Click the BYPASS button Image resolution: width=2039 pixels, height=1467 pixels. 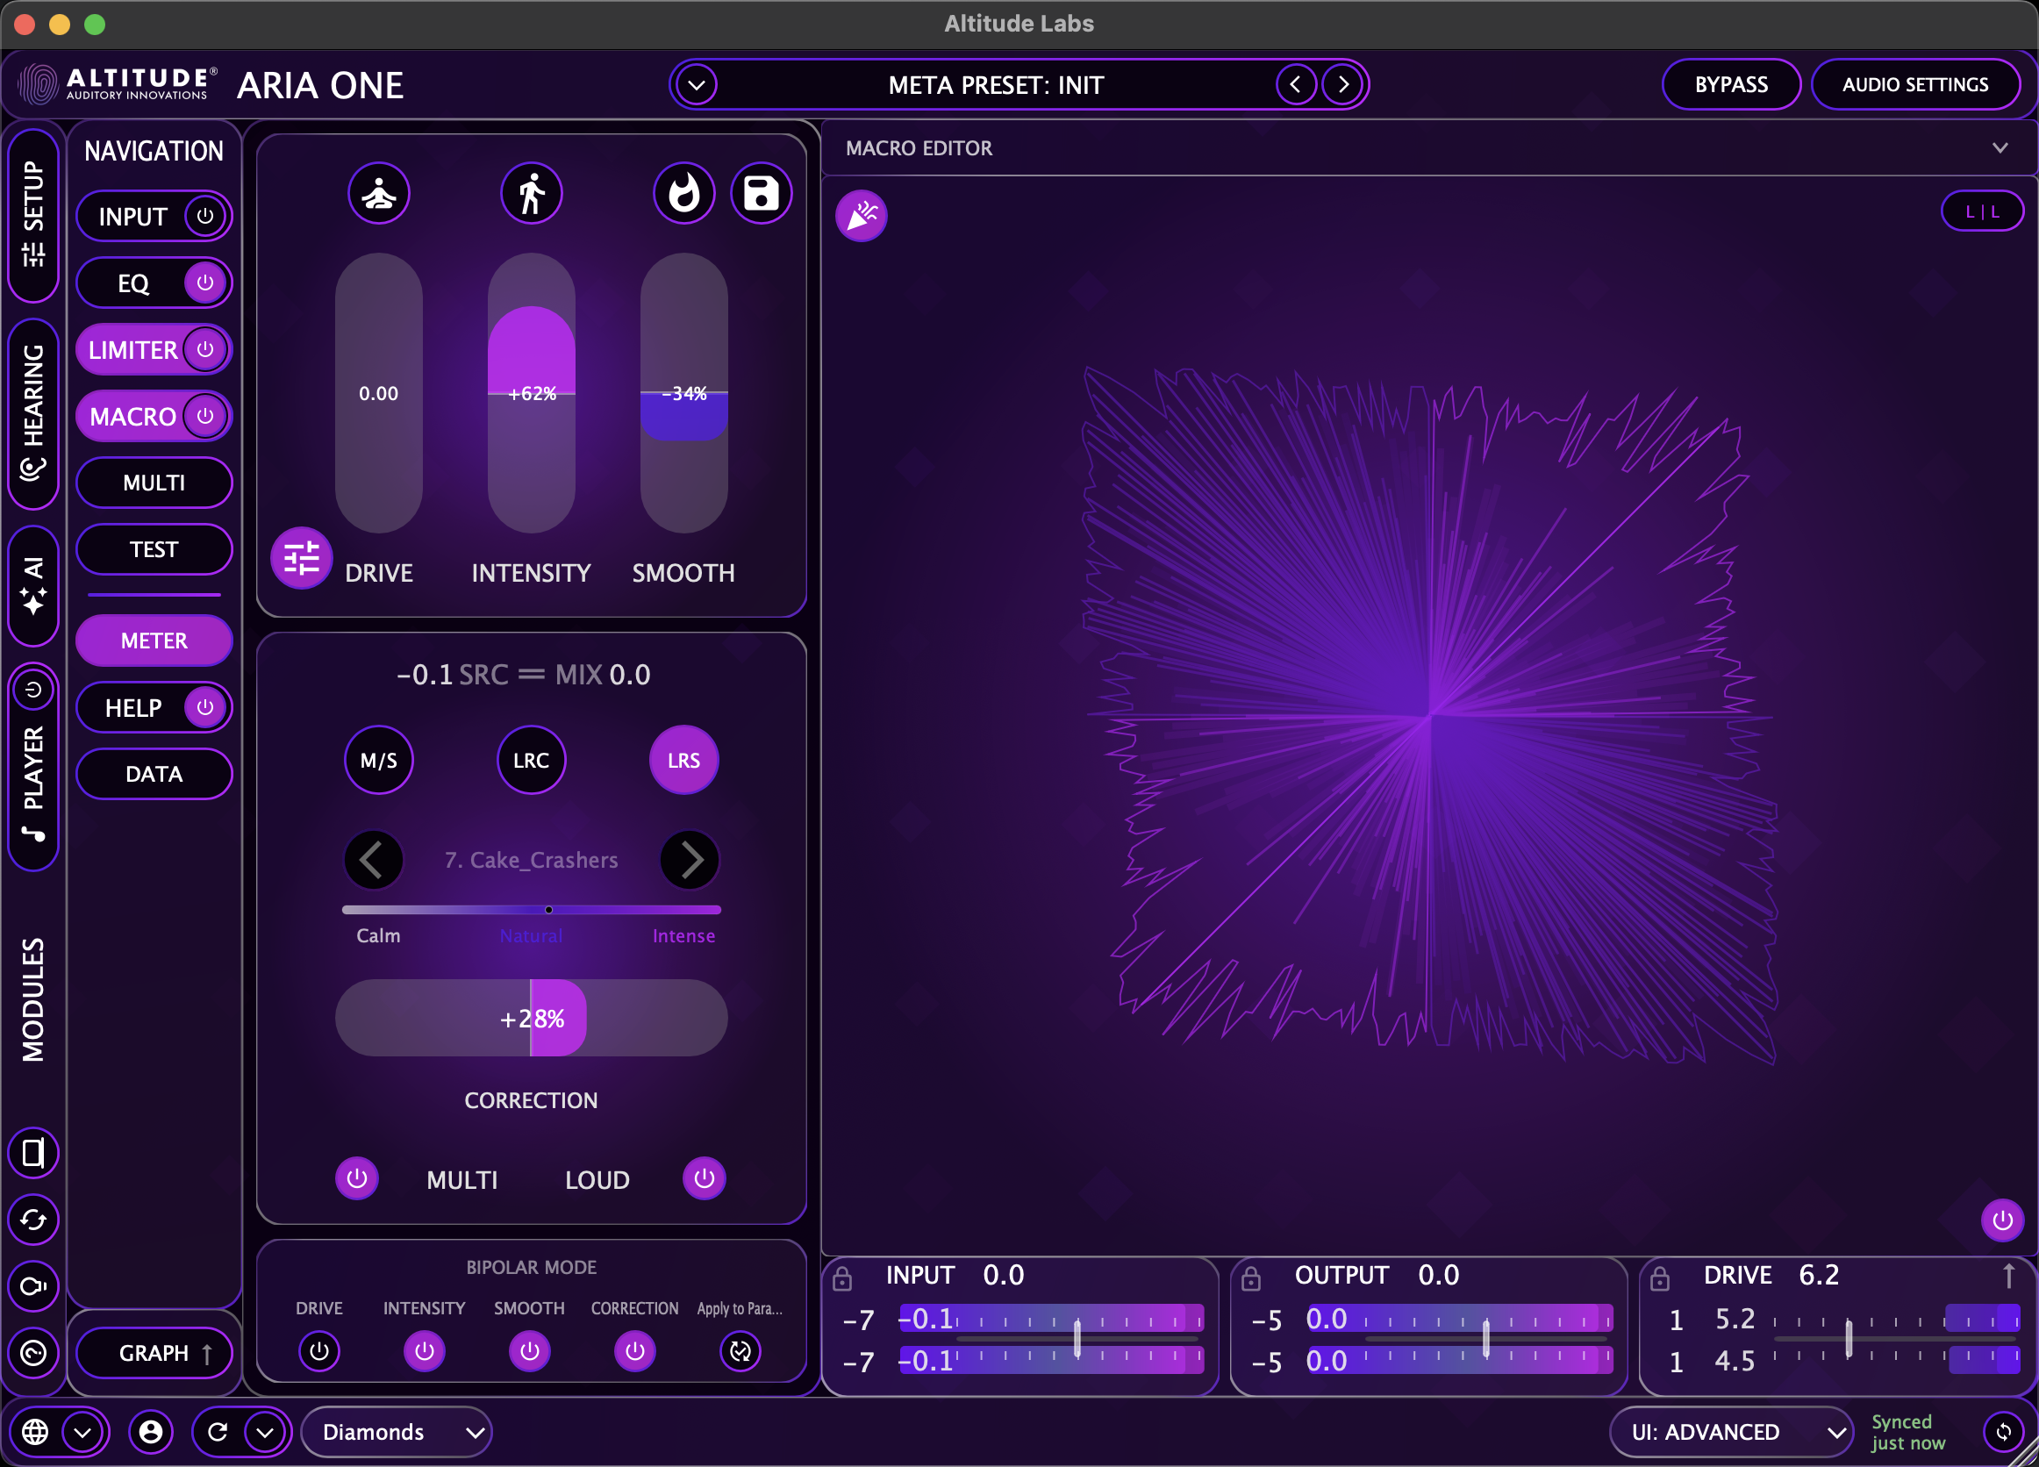point(1731,83)
